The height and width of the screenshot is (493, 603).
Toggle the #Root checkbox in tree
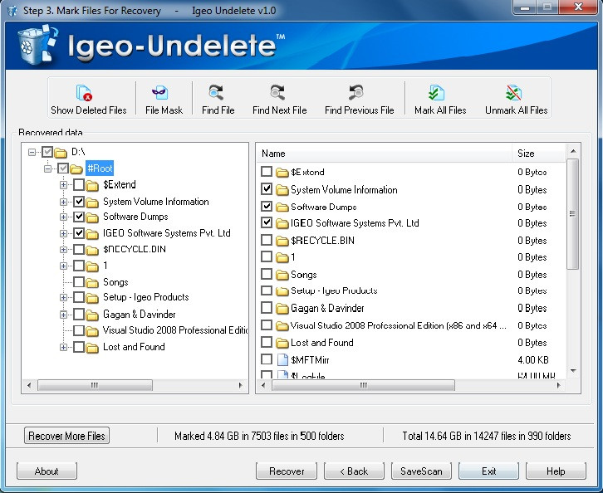63,168
